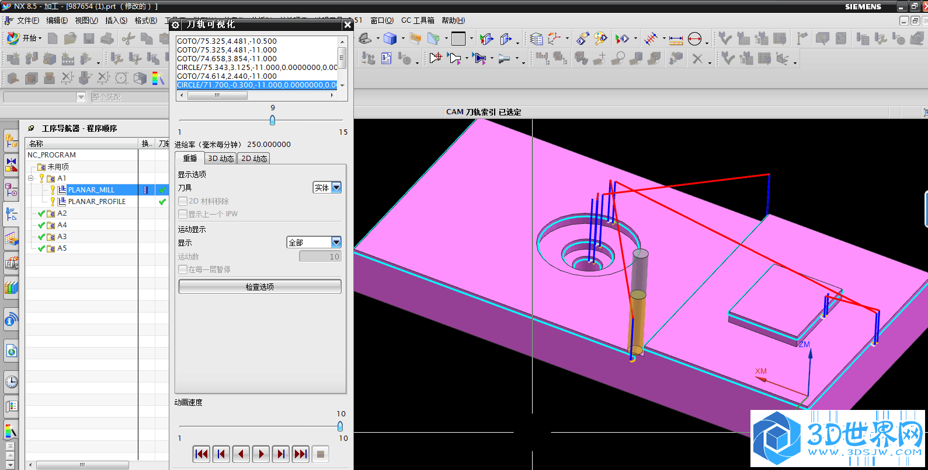Toggle 显示上一个 IPW checkbox
928x470 pixels.
183,214
